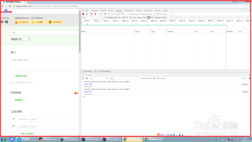Enable the Preserve log checkbox
The height and width of the screenshot is (142, 252).
tap(128, 14)
